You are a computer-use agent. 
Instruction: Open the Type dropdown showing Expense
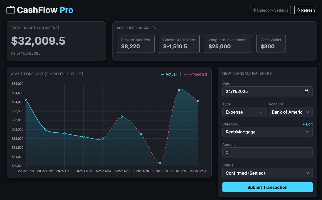pos(244,112)
